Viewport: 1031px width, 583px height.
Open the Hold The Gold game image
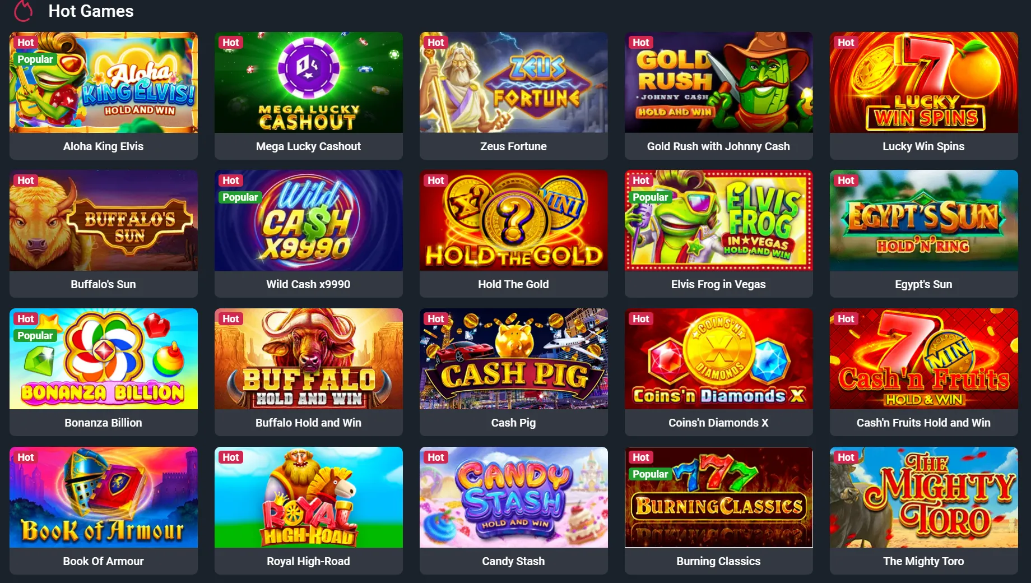(514, 220)
